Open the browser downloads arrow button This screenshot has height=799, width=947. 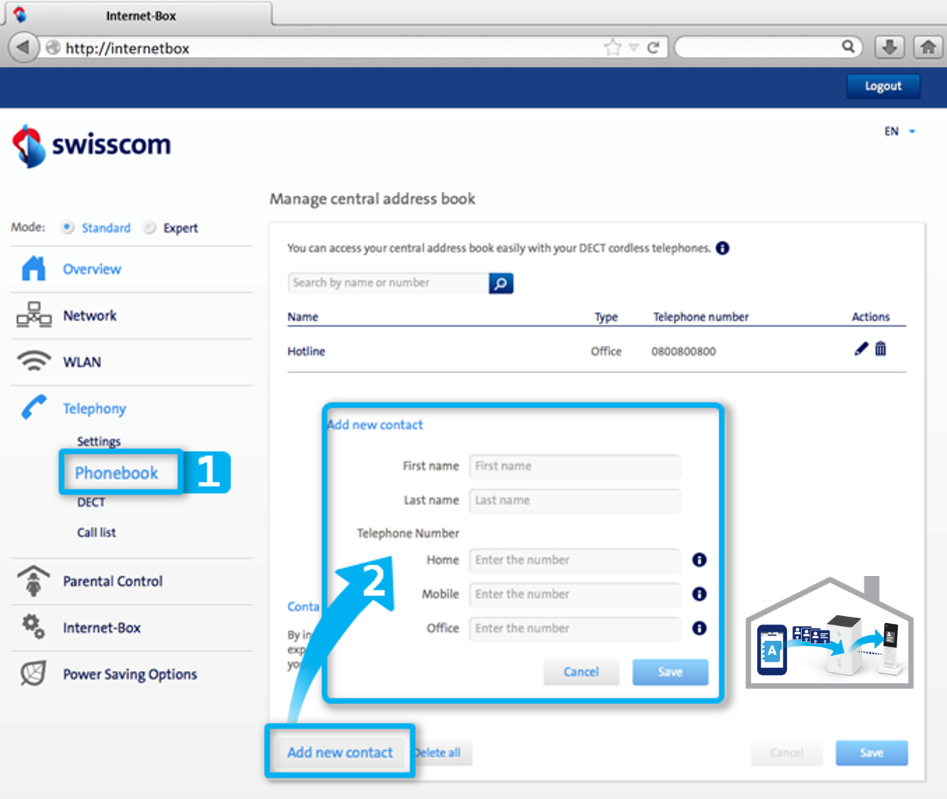coord(889,48)
